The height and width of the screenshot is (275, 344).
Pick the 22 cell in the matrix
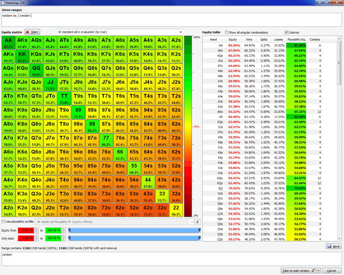click(x=176, y=210)
